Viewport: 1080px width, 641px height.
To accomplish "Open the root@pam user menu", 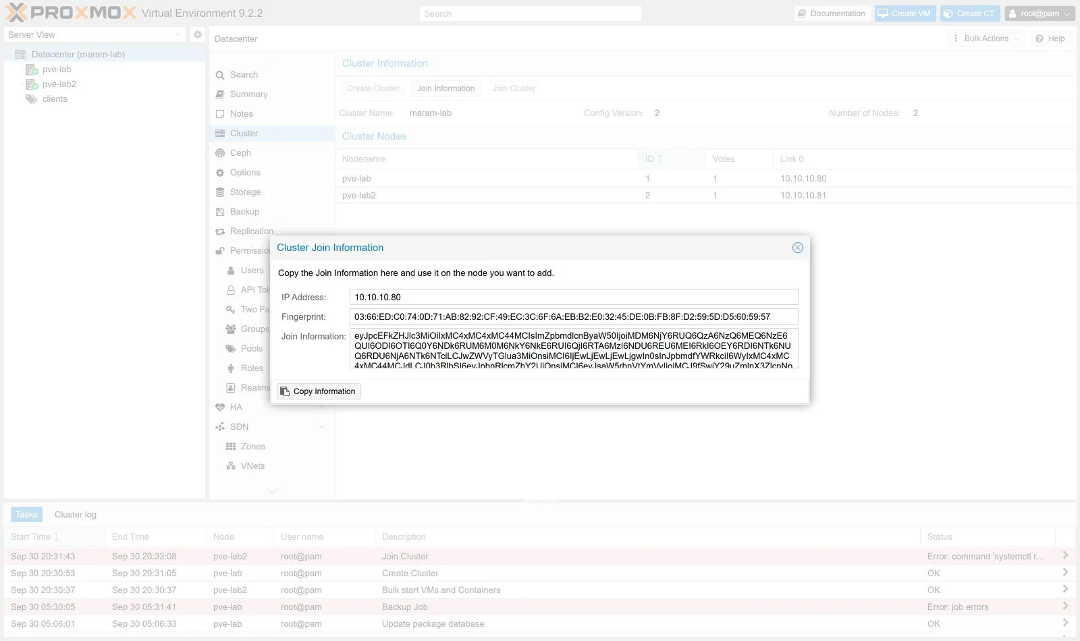I will click(x=1039, y=13).
